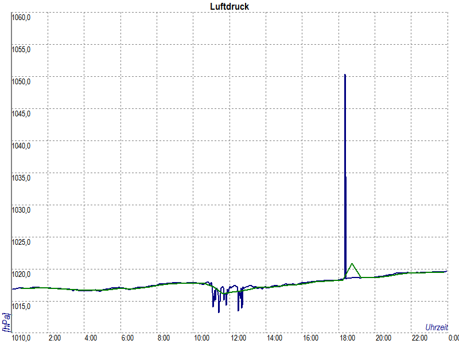Click the 1045,0 y-axis label
This screenshot has height=344, width=459.
[21, 113]
